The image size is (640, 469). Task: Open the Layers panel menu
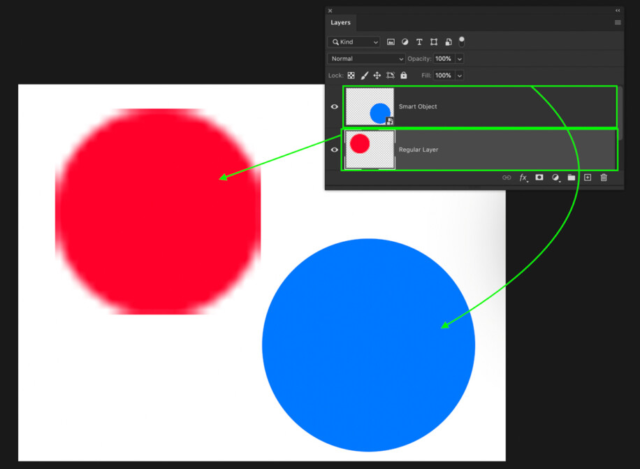[618, 22]
